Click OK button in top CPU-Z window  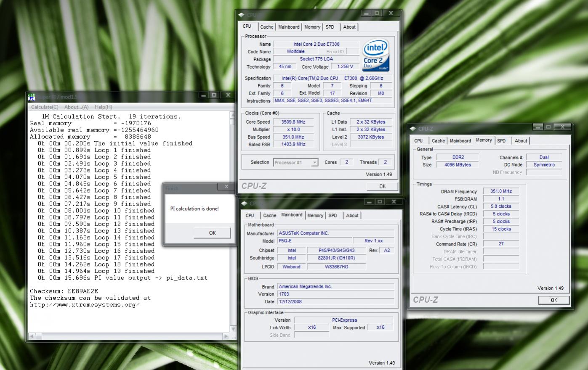382,186
